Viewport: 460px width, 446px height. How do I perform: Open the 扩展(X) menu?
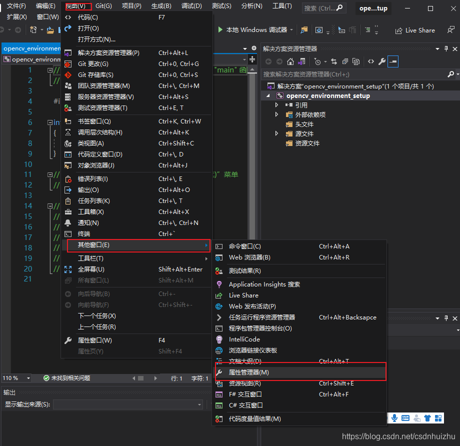[16, 17]
